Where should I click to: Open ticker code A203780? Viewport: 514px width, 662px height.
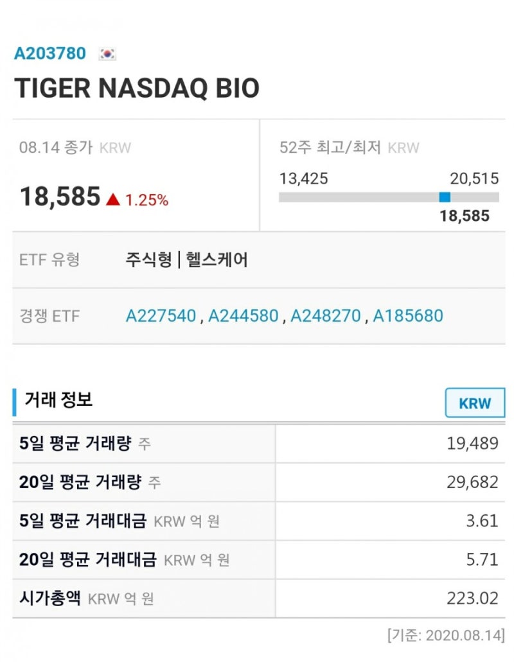coord(48,53)
